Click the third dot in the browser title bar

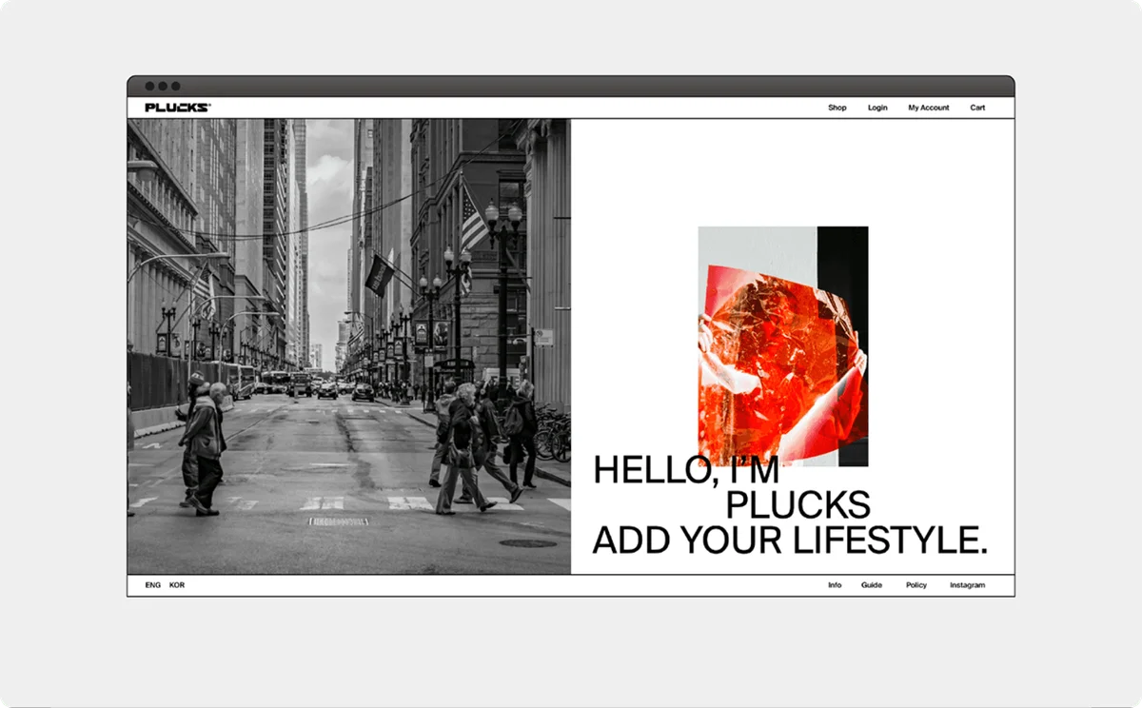tap(175, 87)
